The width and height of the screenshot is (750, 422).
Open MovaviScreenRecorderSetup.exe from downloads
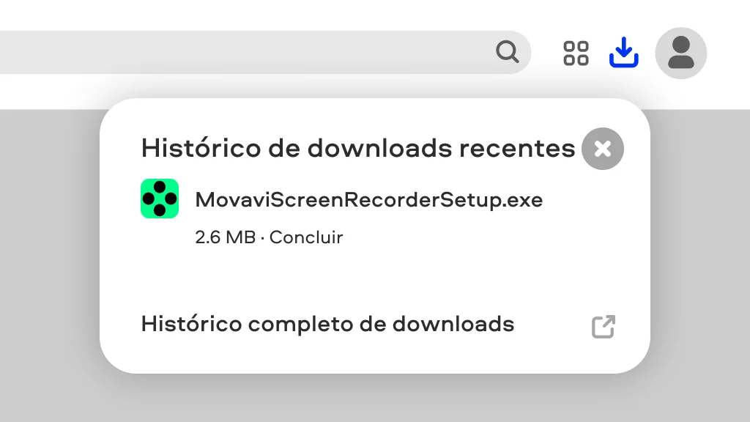coord(369,200)
